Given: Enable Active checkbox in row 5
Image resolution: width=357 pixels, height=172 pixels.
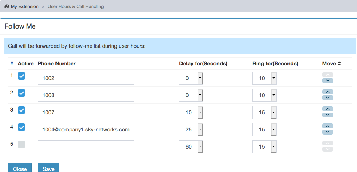Looking at the screenshot, I should (x=21, y=144).
